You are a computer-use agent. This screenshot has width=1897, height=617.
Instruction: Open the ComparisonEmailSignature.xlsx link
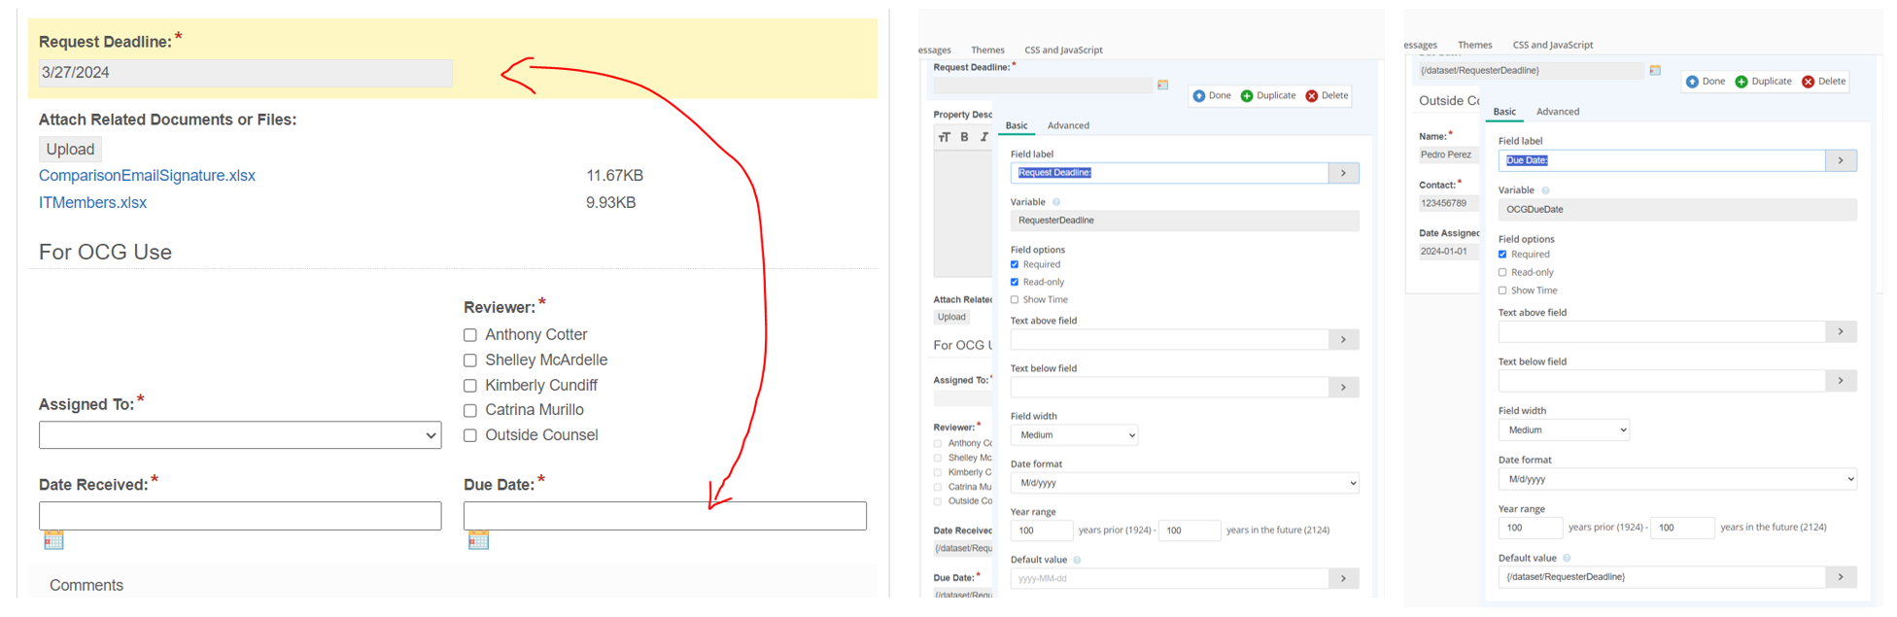tap(147, 176)
